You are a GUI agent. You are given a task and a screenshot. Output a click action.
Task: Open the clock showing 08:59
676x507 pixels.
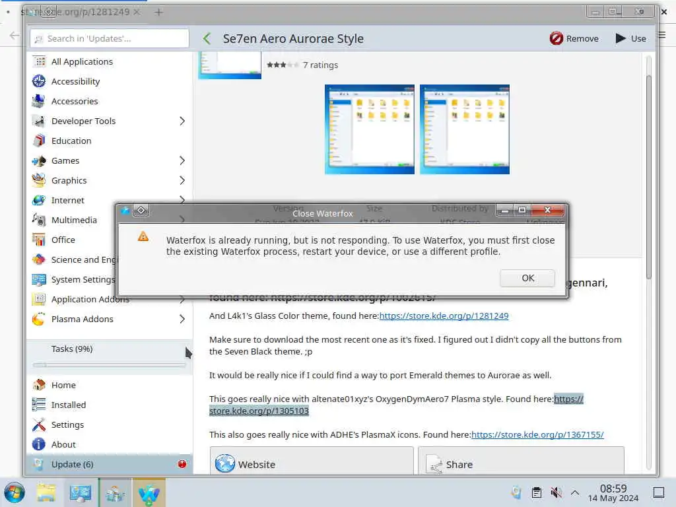[x=613, y=492]
